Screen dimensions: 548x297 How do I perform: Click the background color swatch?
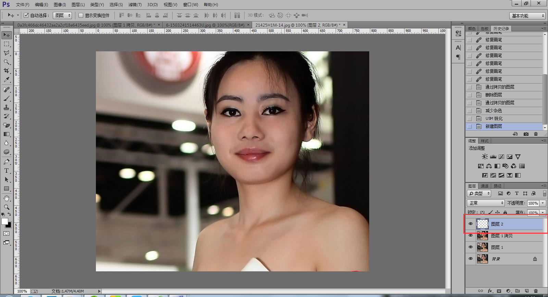coord(9,226)
